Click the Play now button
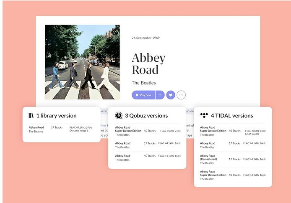The width and height of the screenshot is (291, 203). pyautogui.click(x=143, y=95)
